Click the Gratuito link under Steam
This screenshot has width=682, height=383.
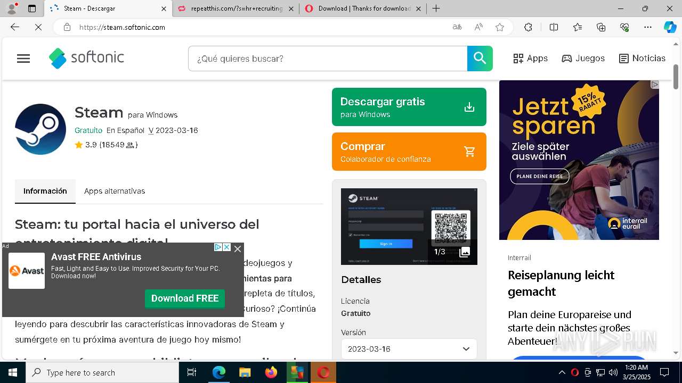pyautogui.click(x=88, y=130)
